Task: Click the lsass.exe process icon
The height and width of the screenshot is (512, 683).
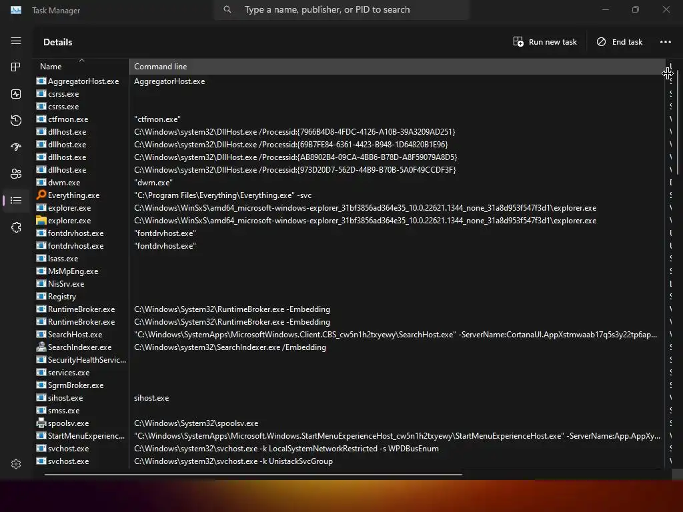Action: (x=41, y=258)
